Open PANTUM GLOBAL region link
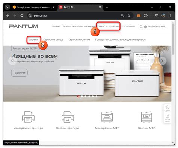 click(x=155, y=27)
